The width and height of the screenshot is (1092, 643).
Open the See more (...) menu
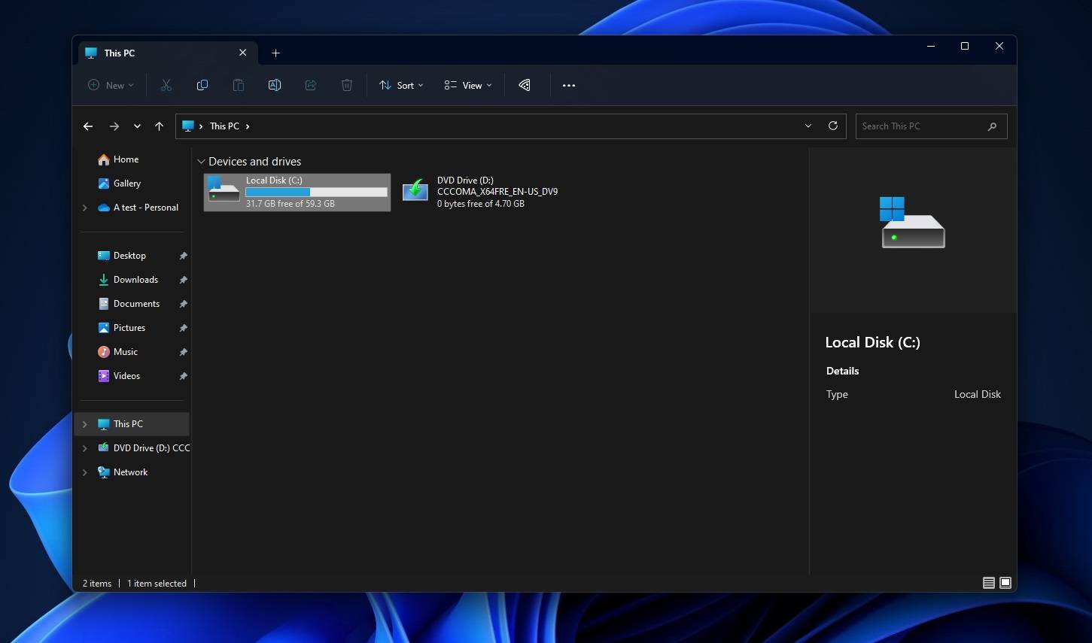(568, 85)
